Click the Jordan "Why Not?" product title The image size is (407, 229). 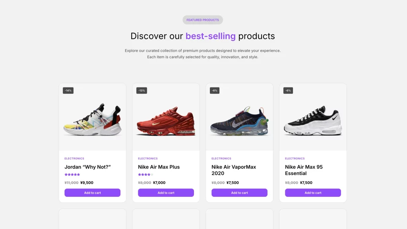coord(87,167)
